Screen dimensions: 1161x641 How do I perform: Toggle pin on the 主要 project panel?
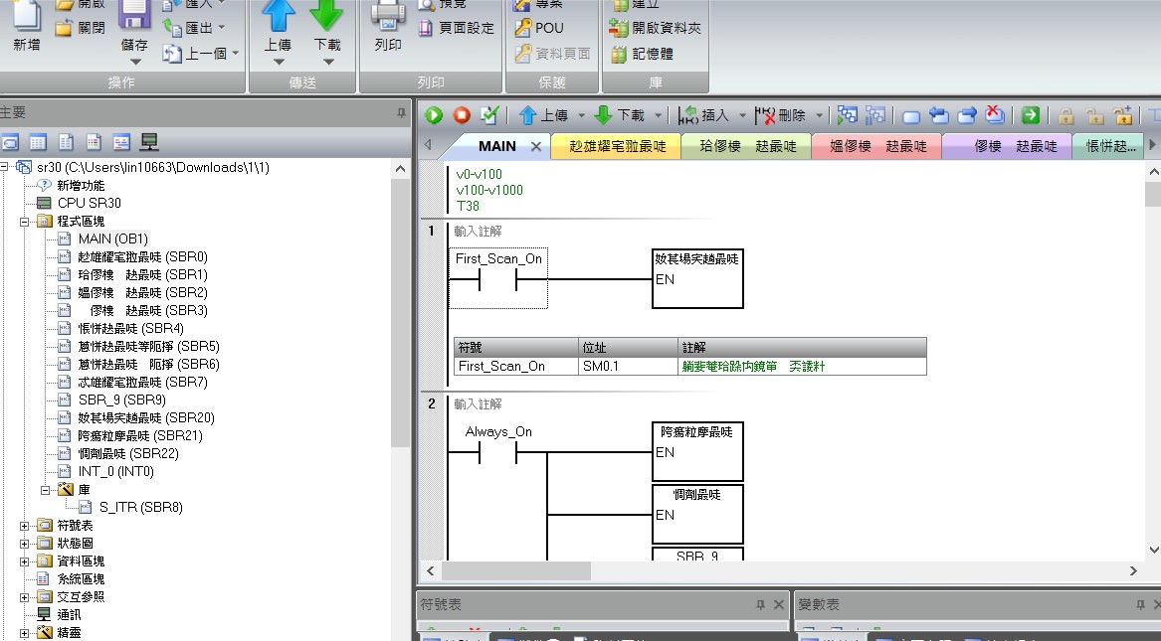(x=401, y=112)
